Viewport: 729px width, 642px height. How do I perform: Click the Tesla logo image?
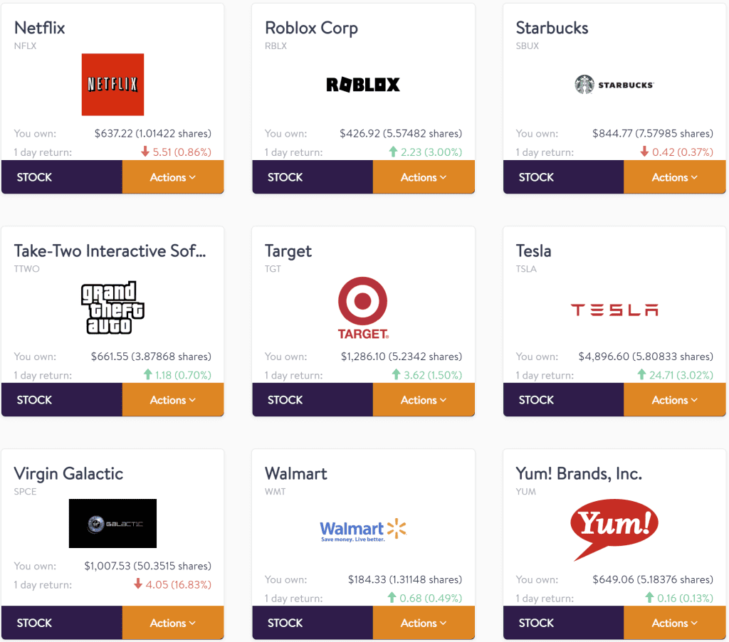[x=614, y=310]
